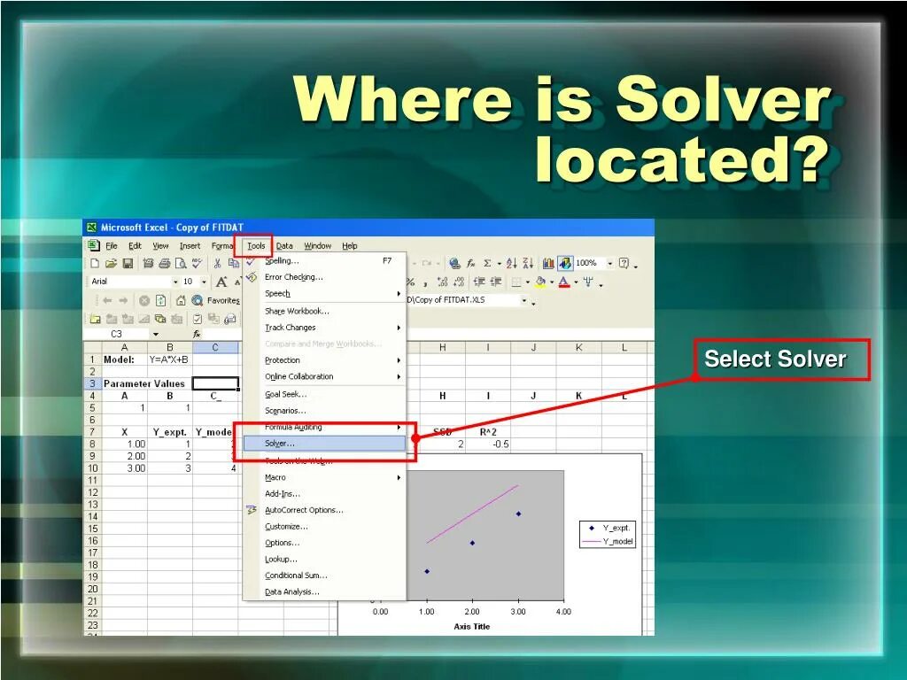Select cell B1 with Y=A*X+B
Viewport: 907px width, 680px height.
169,359
